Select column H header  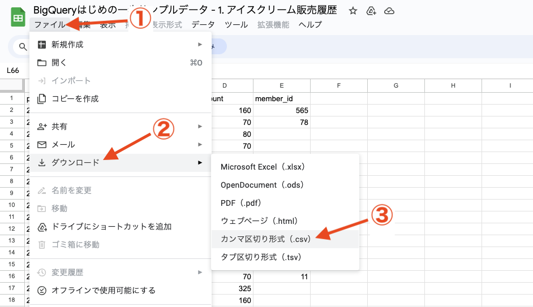click(x=453, y=85)
